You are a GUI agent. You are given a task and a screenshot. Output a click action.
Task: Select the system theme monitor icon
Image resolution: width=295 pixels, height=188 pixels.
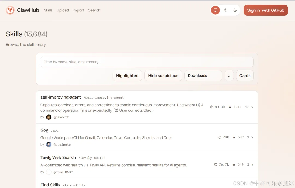(215, 10)
